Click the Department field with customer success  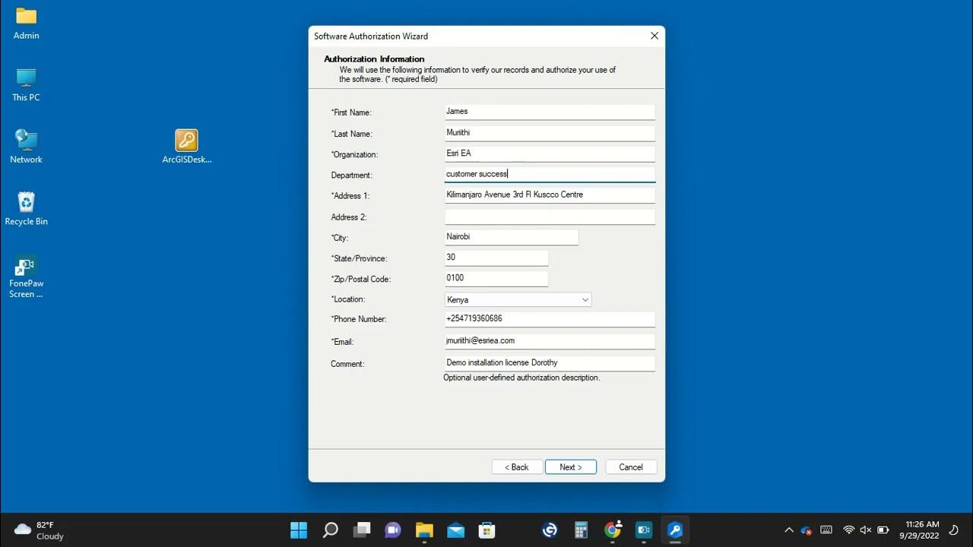550,174
